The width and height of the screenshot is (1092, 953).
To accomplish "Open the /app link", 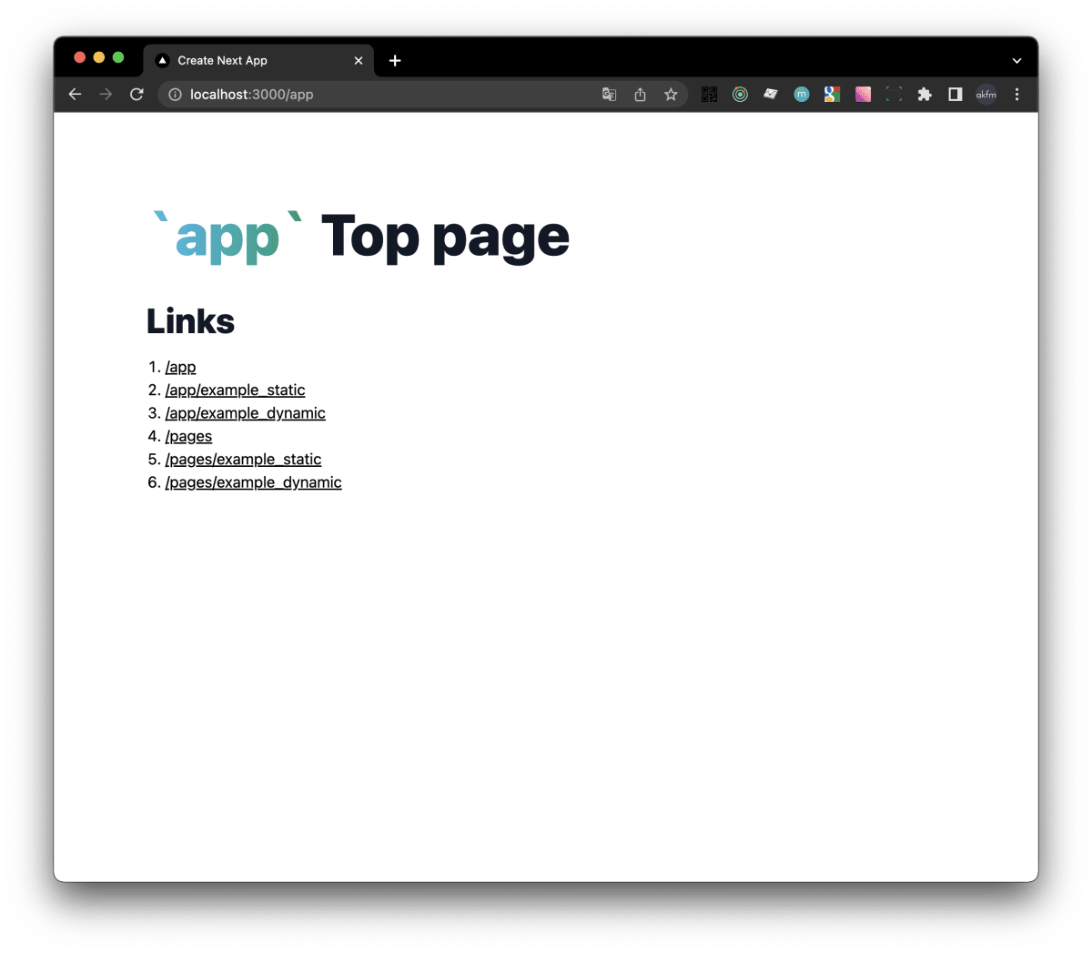I will point(180,367).
